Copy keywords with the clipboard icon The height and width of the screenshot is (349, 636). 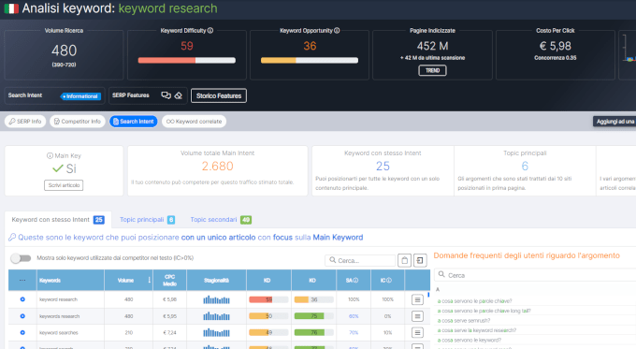tap(404, 260)
